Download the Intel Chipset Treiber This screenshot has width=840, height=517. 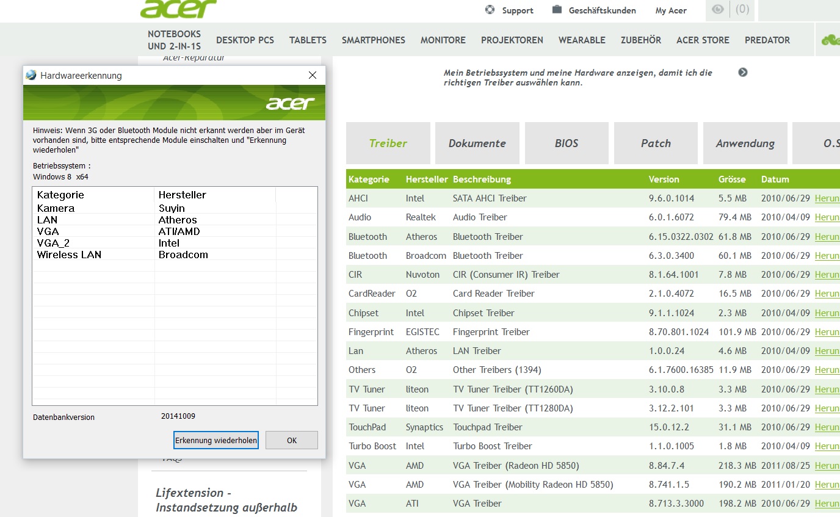[x=827, y=313]
